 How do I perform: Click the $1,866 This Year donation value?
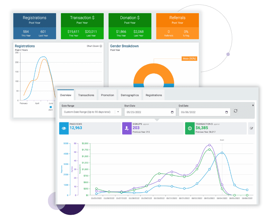click(x=121, y=32)
